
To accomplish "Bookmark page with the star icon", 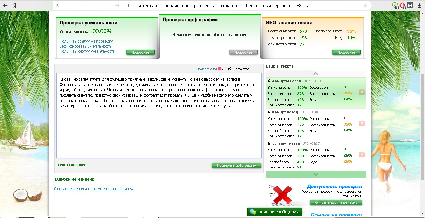I will click(365, 6).
